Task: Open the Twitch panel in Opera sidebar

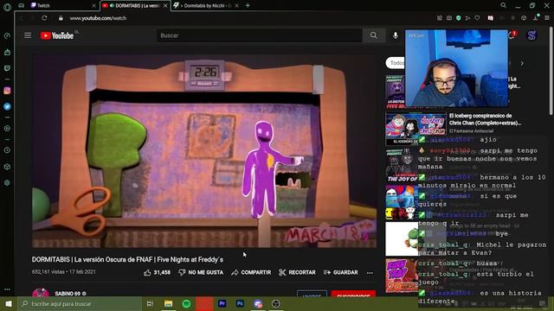Action: [7, 68]
